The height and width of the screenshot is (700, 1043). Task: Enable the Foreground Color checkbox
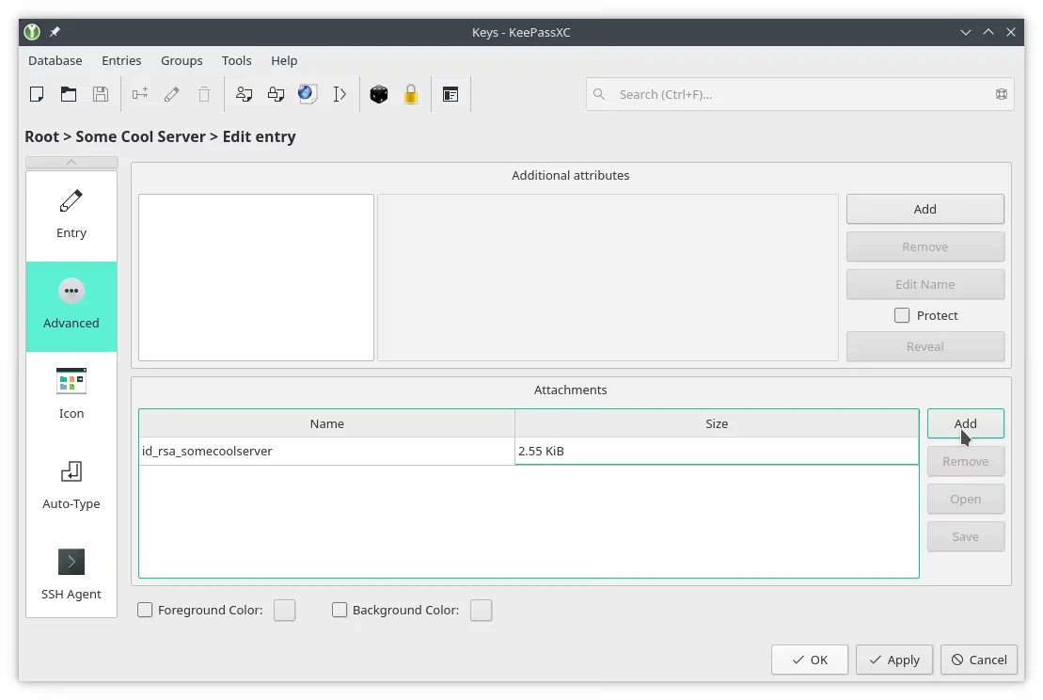click(x=145, y=610)
